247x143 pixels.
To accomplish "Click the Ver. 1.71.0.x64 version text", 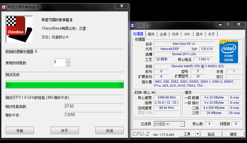I will 163,135.
